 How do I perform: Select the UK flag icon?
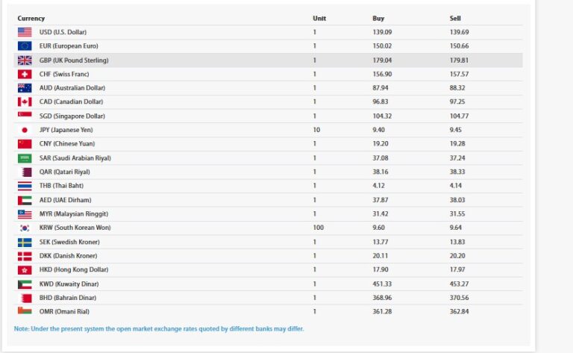point(25,60)
